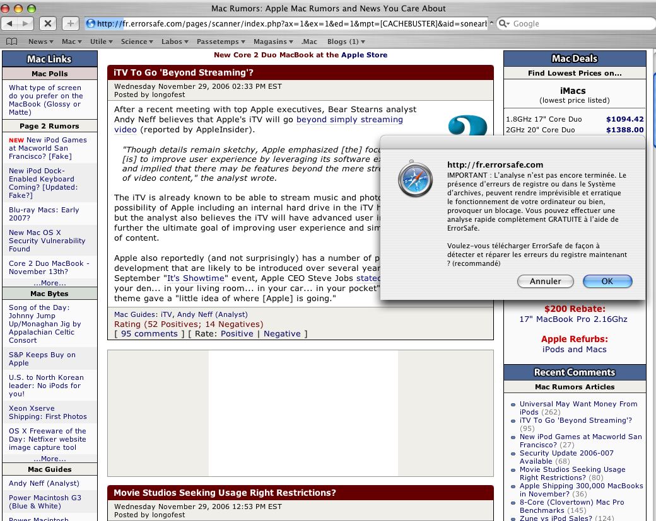This screenshot has height=521, width=656.
Task: Click the Google search magnifier icon
Action: pos(504,23)
